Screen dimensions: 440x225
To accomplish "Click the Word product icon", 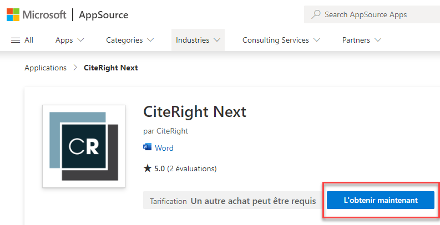I will tap(147, 147).
